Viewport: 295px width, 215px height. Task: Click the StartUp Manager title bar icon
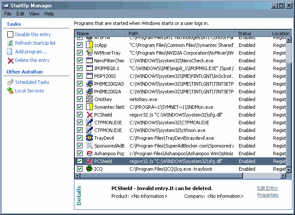point(6,6)
